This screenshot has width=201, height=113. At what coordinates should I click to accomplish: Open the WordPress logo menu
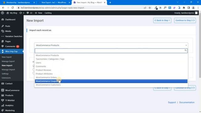(x=3, y=13)
